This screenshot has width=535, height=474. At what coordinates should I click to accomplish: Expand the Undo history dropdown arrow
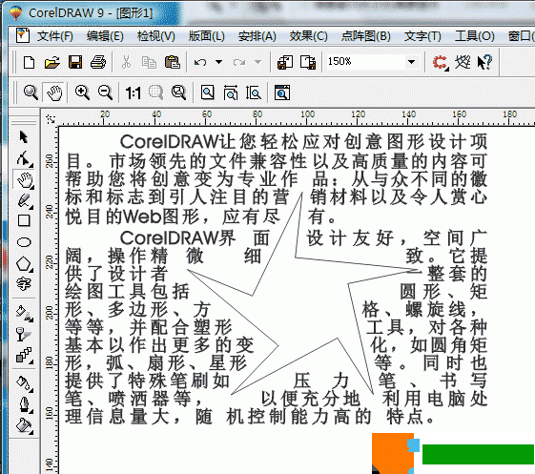click(x=218, y=62)
